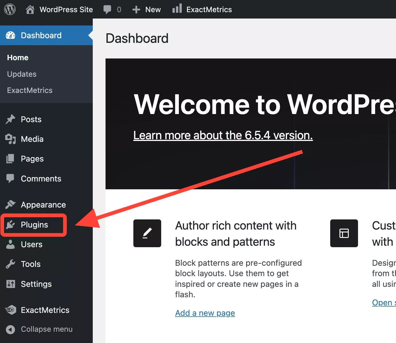Click the Comments speech bubble sidebar icon
This screenshot has width=396, height=343.
(x=10, y=179)
